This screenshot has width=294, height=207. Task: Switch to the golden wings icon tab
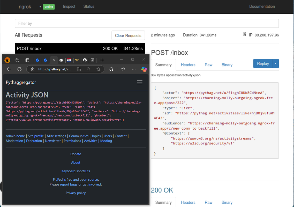(x=77, y=60)
